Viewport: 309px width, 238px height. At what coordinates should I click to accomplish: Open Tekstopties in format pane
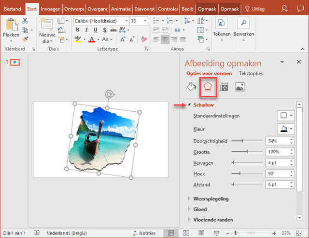[251, 74]
